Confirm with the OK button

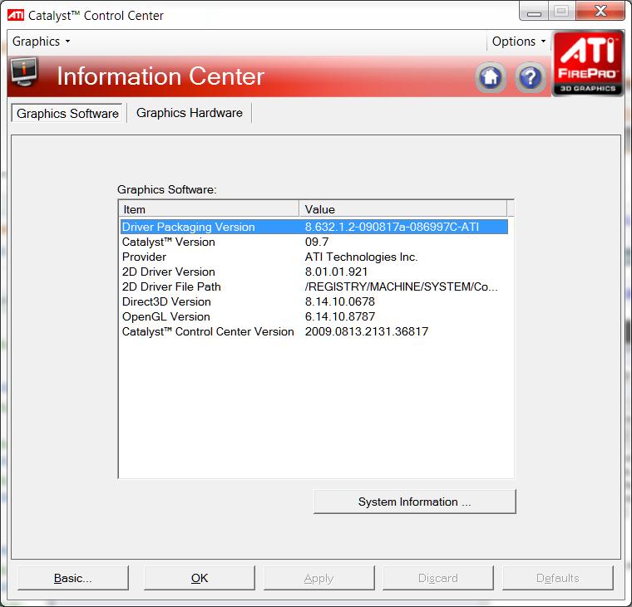click(199, 578)
